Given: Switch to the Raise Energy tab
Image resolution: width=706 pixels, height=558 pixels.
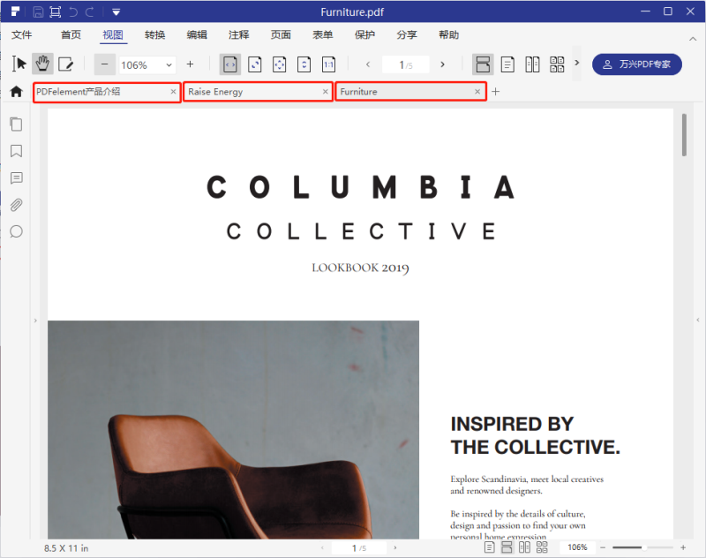Looking at the screenshot, I should coord(258,92).
